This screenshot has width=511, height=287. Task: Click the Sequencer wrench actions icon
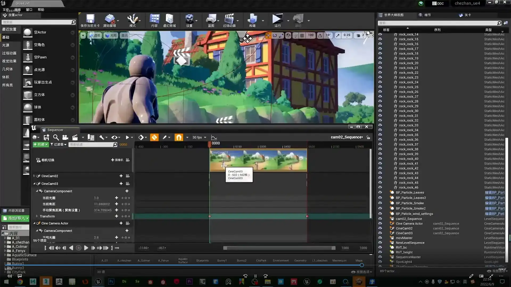pos(101,137)
